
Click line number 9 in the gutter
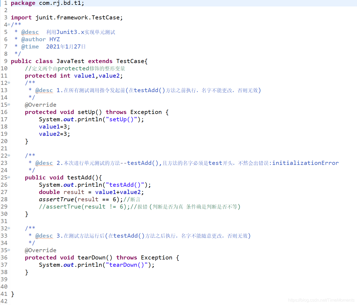tap(6, 61)
